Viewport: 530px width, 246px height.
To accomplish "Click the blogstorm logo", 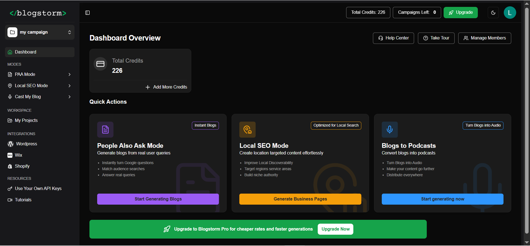I will (38, 13).
